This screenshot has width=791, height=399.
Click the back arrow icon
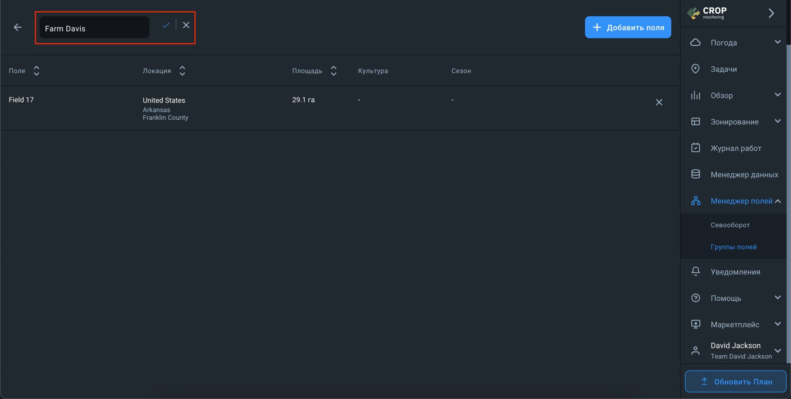(x=18, y=28)
